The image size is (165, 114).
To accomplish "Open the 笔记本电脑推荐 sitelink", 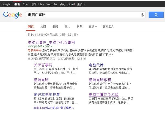I will [47, 95].
